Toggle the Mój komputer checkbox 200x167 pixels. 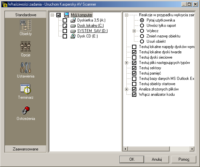(59, 15)
